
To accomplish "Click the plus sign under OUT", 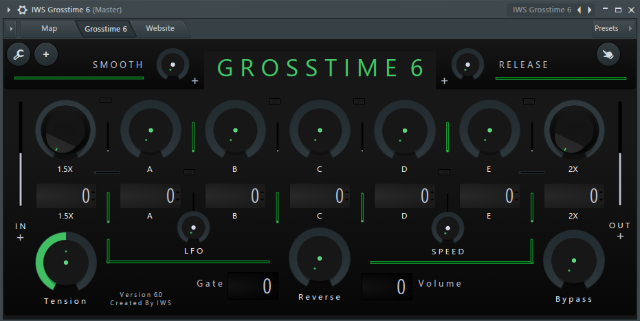I will tap(620, 236).
